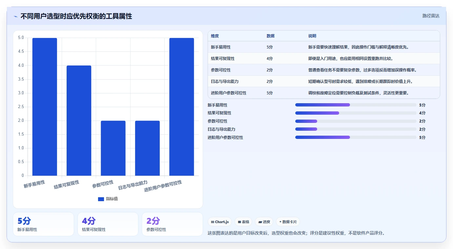Open the 2分 参数可控性 data card

[x=172, y=224]
